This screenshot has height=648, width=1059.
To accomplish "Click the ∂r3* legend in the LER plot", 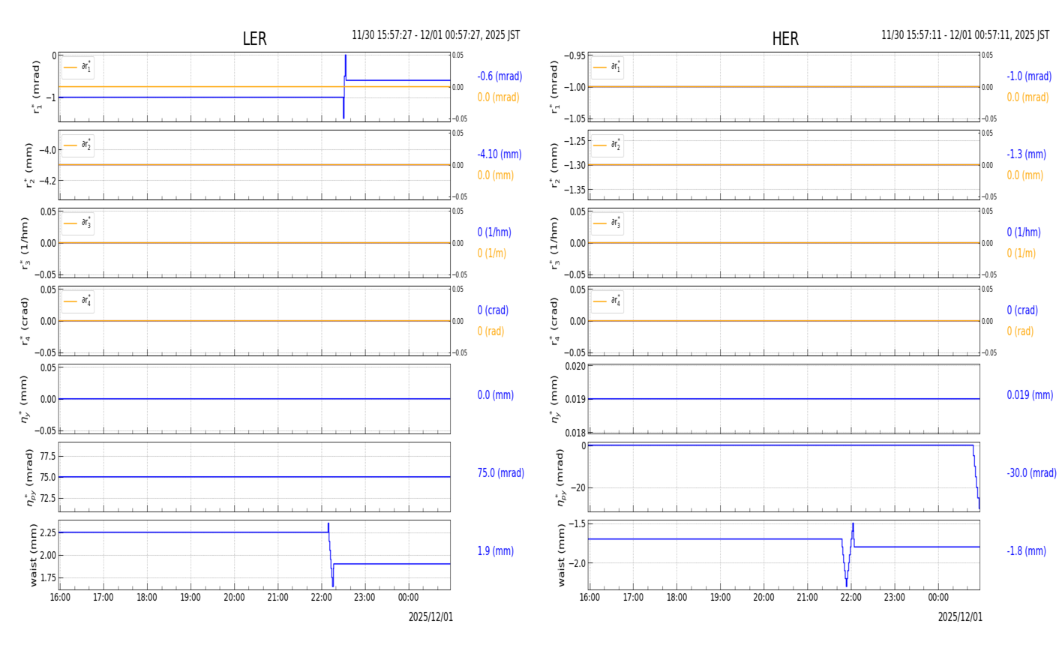I will tap(78, 223).
